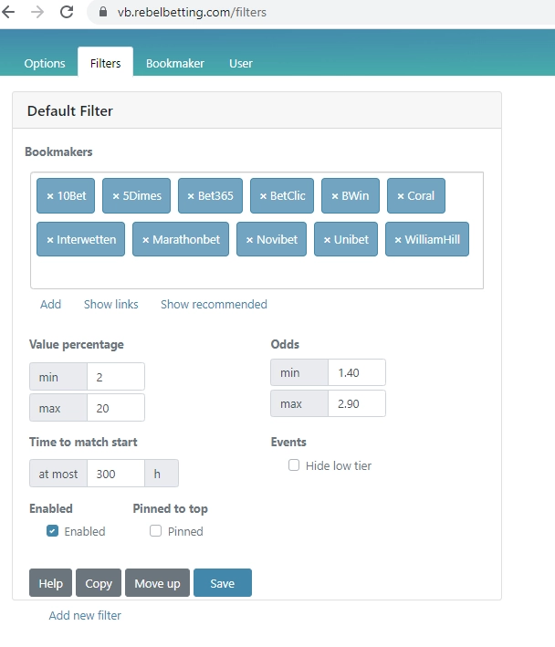Open the Help button

pos(51,583)
